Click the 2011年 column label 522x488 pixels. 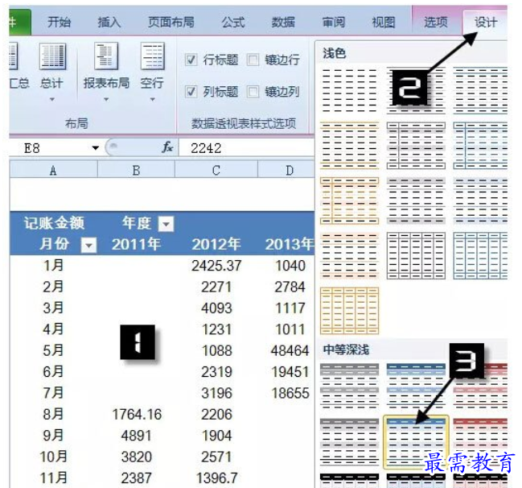pos(136,244)
